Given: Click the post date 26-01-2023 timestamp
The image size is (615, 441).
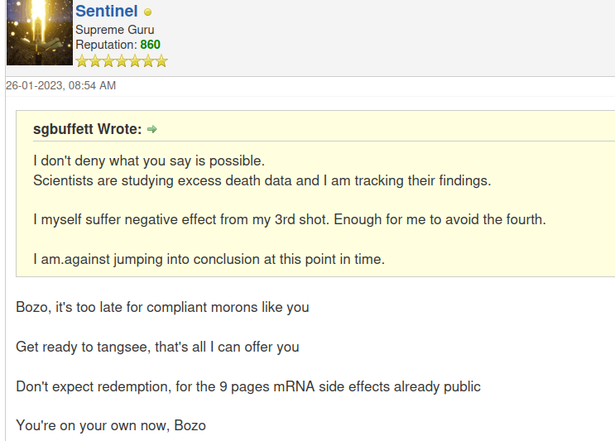Looking at the screenshot, I should 60,85.
